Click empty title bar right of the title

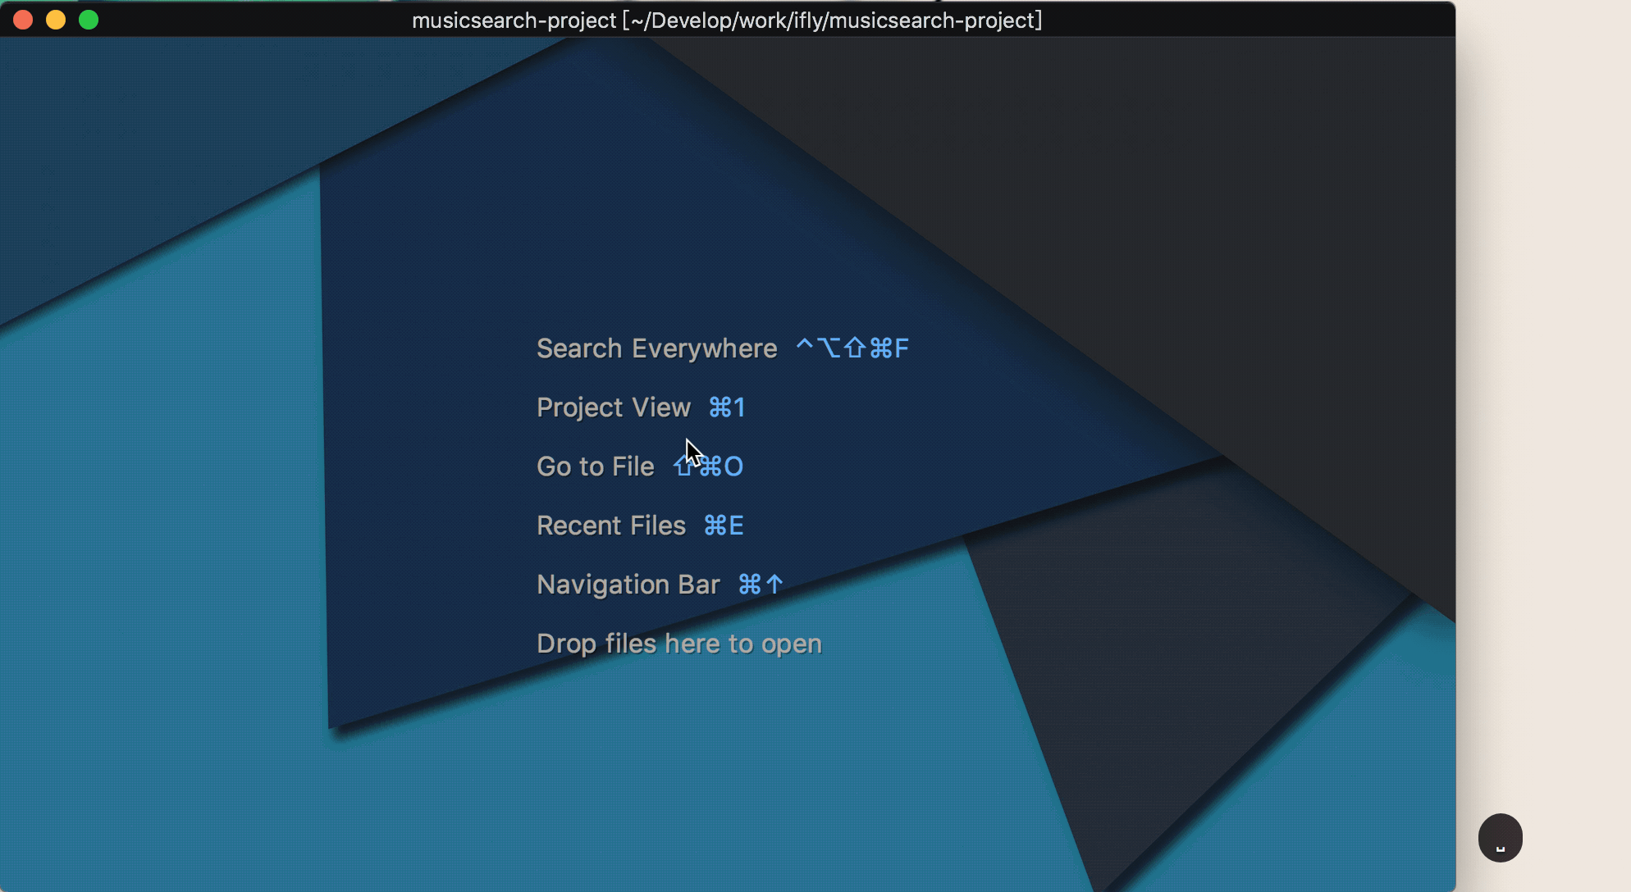click(x=1247, y=20)
